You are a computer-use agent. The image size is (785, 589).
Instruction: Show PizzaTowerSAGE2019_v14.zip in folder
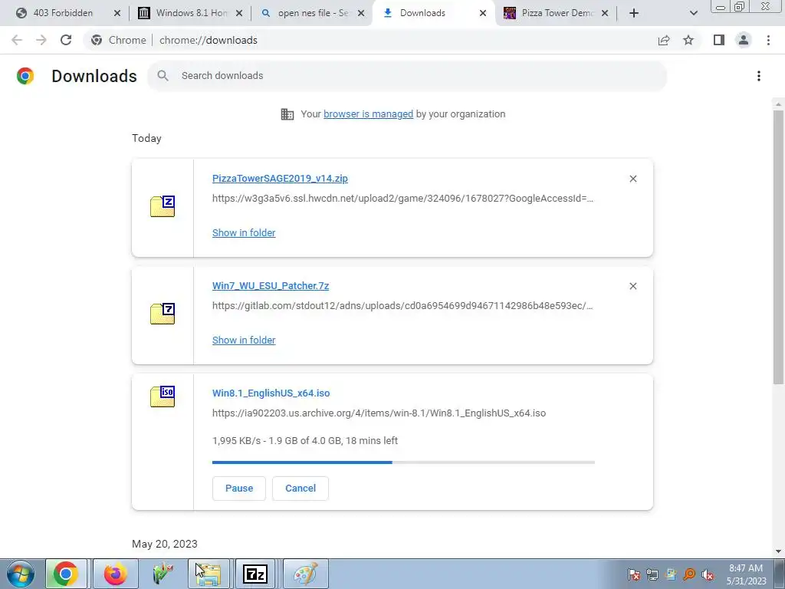(x=244, y=233)
